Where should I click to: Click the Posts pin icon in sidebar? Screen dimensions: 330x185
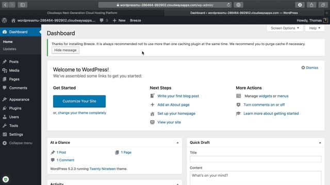[x=5, y=62]
